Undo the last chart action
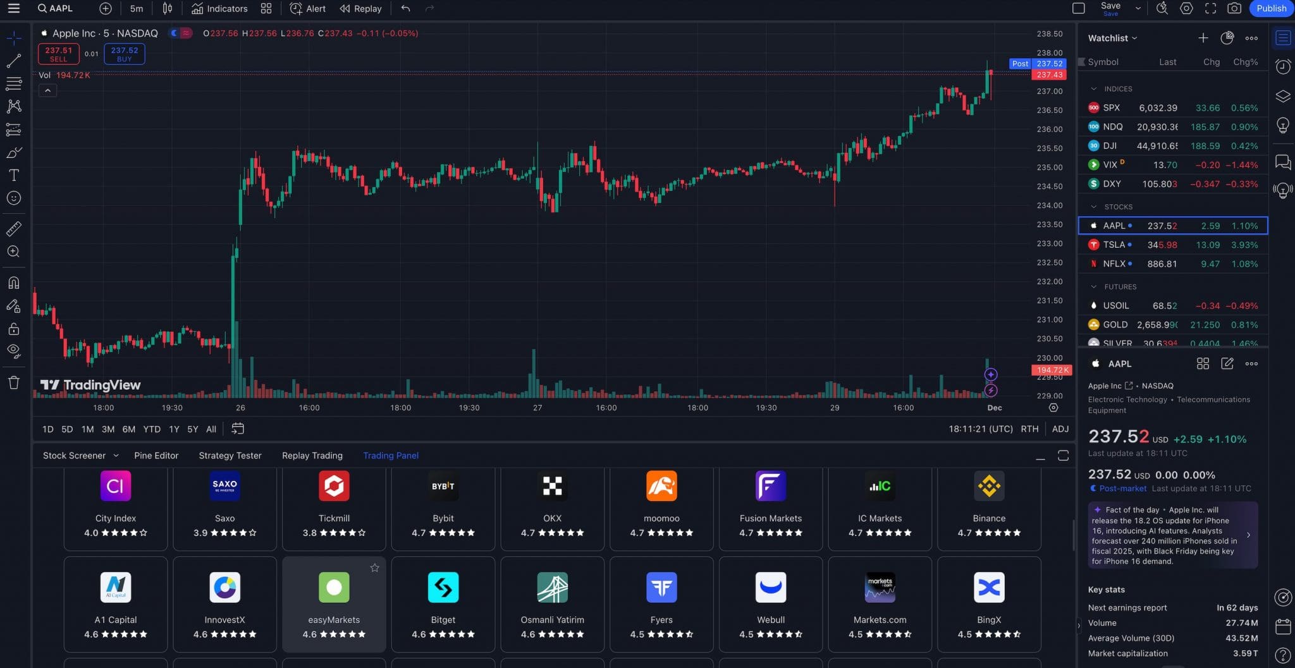 tap(405, 8)
